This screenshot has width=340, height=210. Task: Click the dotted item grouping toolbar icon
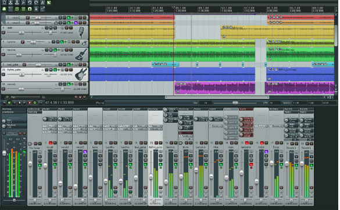click(10, 9)
